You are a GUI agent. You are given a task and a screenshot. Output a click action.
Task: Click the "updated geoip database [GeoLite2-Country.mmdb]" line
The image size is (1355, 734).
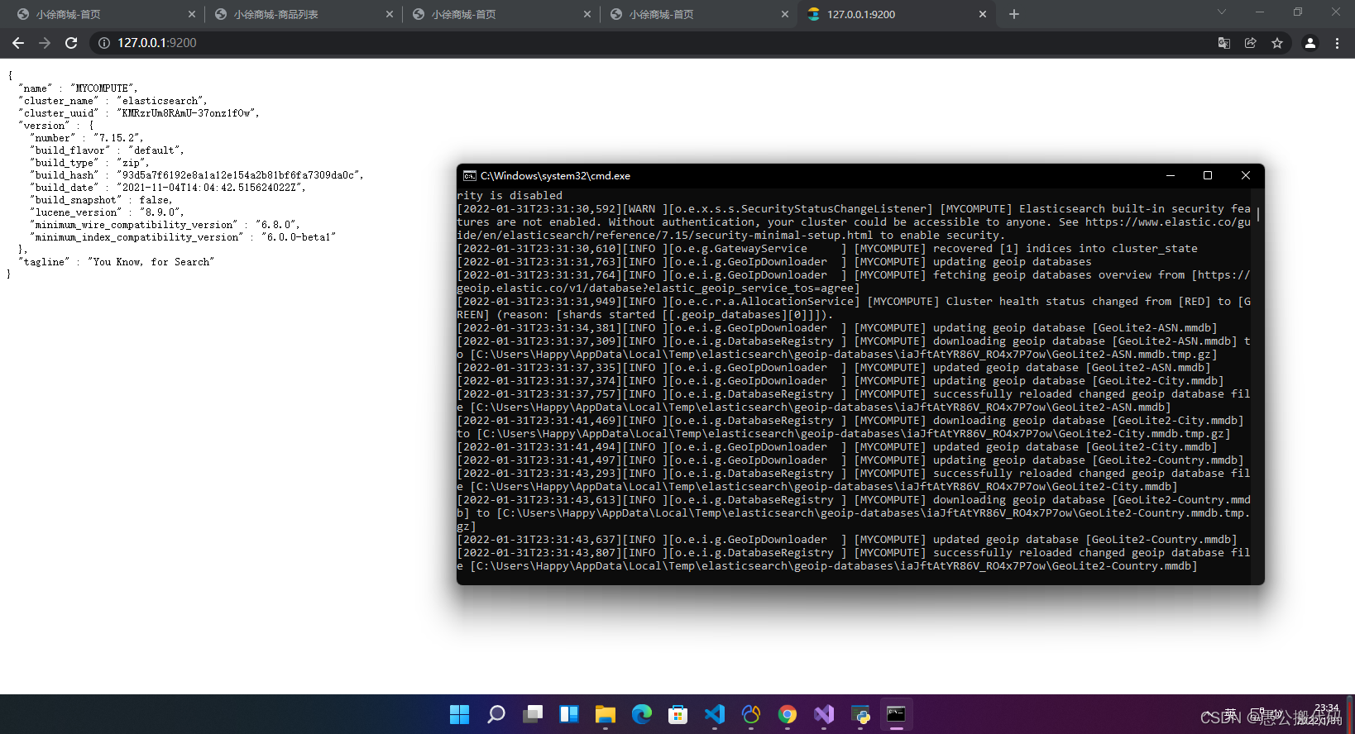847,540
